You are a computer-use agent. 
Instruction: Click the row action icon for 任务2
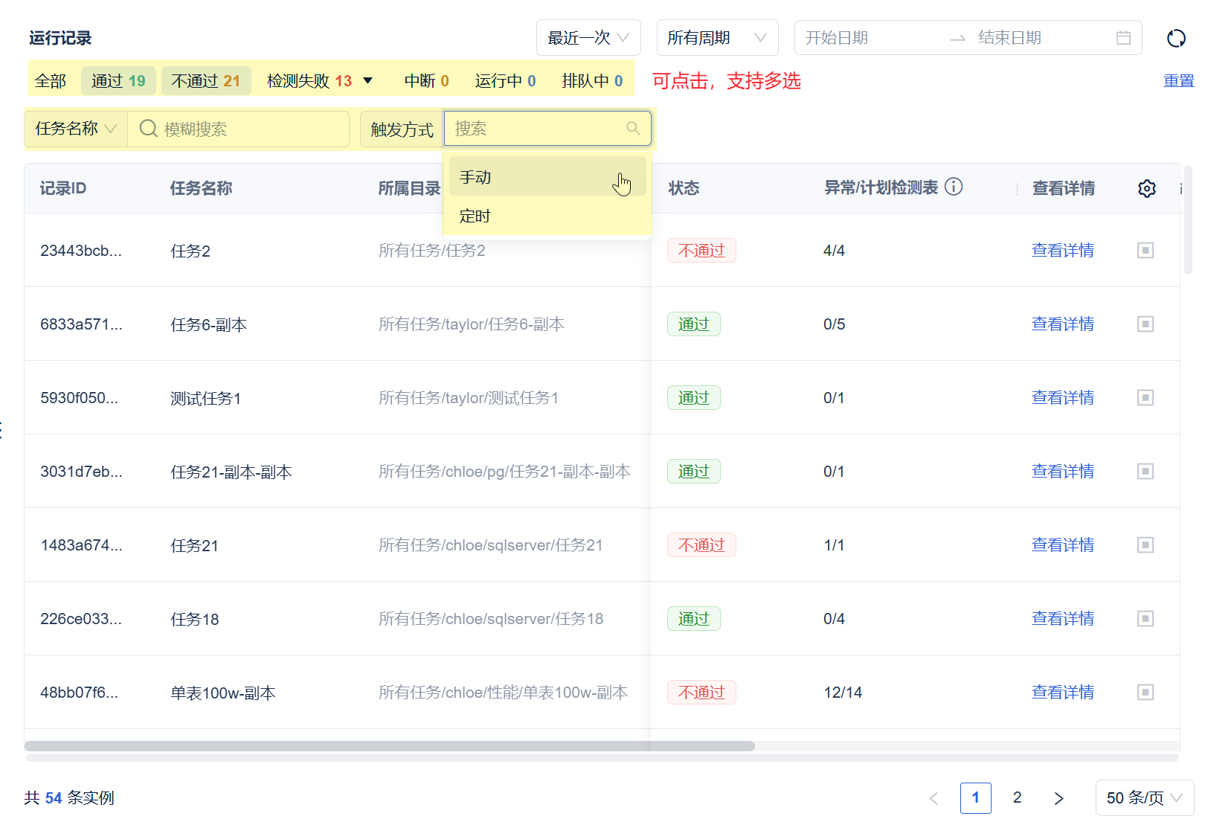[1145, 251]
